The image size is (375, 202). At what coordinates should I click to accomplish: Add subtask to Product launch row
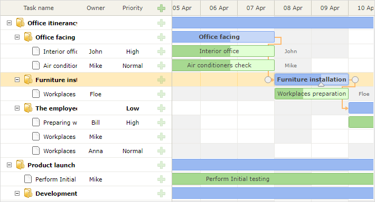(x=161, y=165)
